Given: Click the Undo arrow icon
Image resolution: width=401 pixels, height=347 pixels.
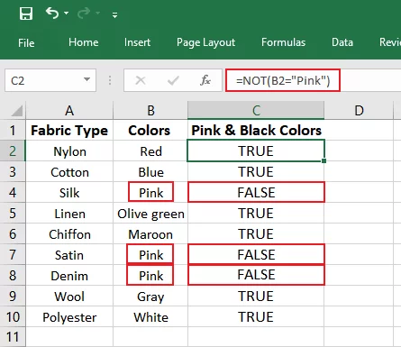Looking at the screenshot, I should point(52,13).
